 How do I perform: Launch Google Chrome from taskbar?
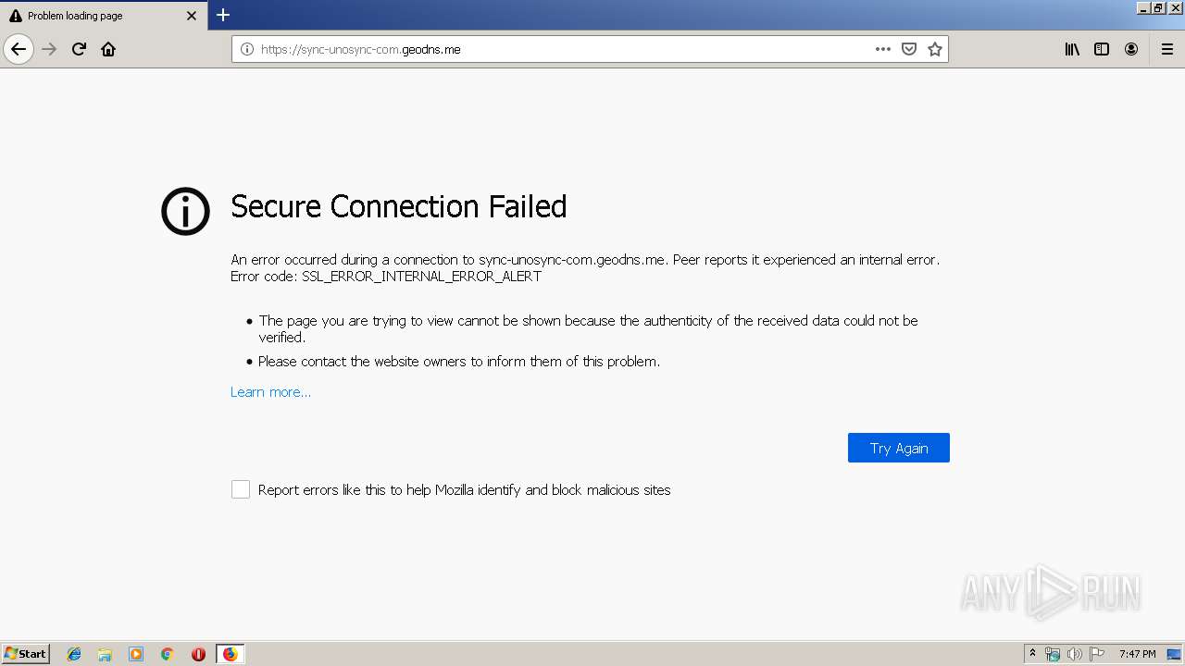pyautogui.click(x=168, y=654)
